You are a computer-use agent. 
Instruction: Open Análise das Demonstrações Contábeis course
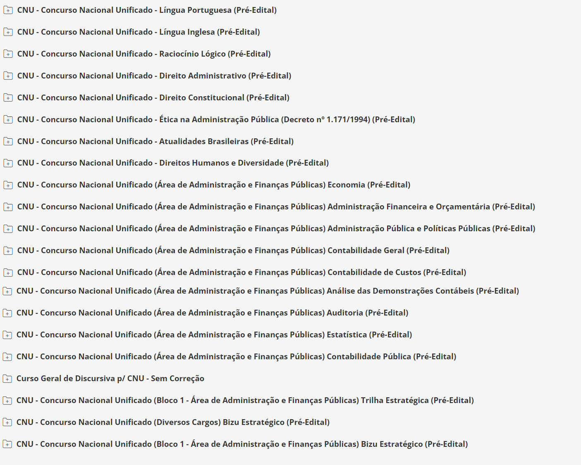coord(268,291)
